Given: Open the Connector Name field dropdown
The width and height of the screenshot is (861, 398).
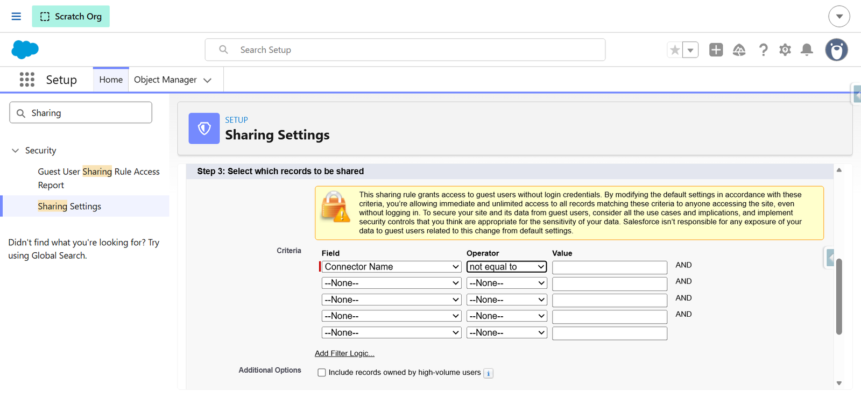Looking at the screenshot, I should pos(391,267).
